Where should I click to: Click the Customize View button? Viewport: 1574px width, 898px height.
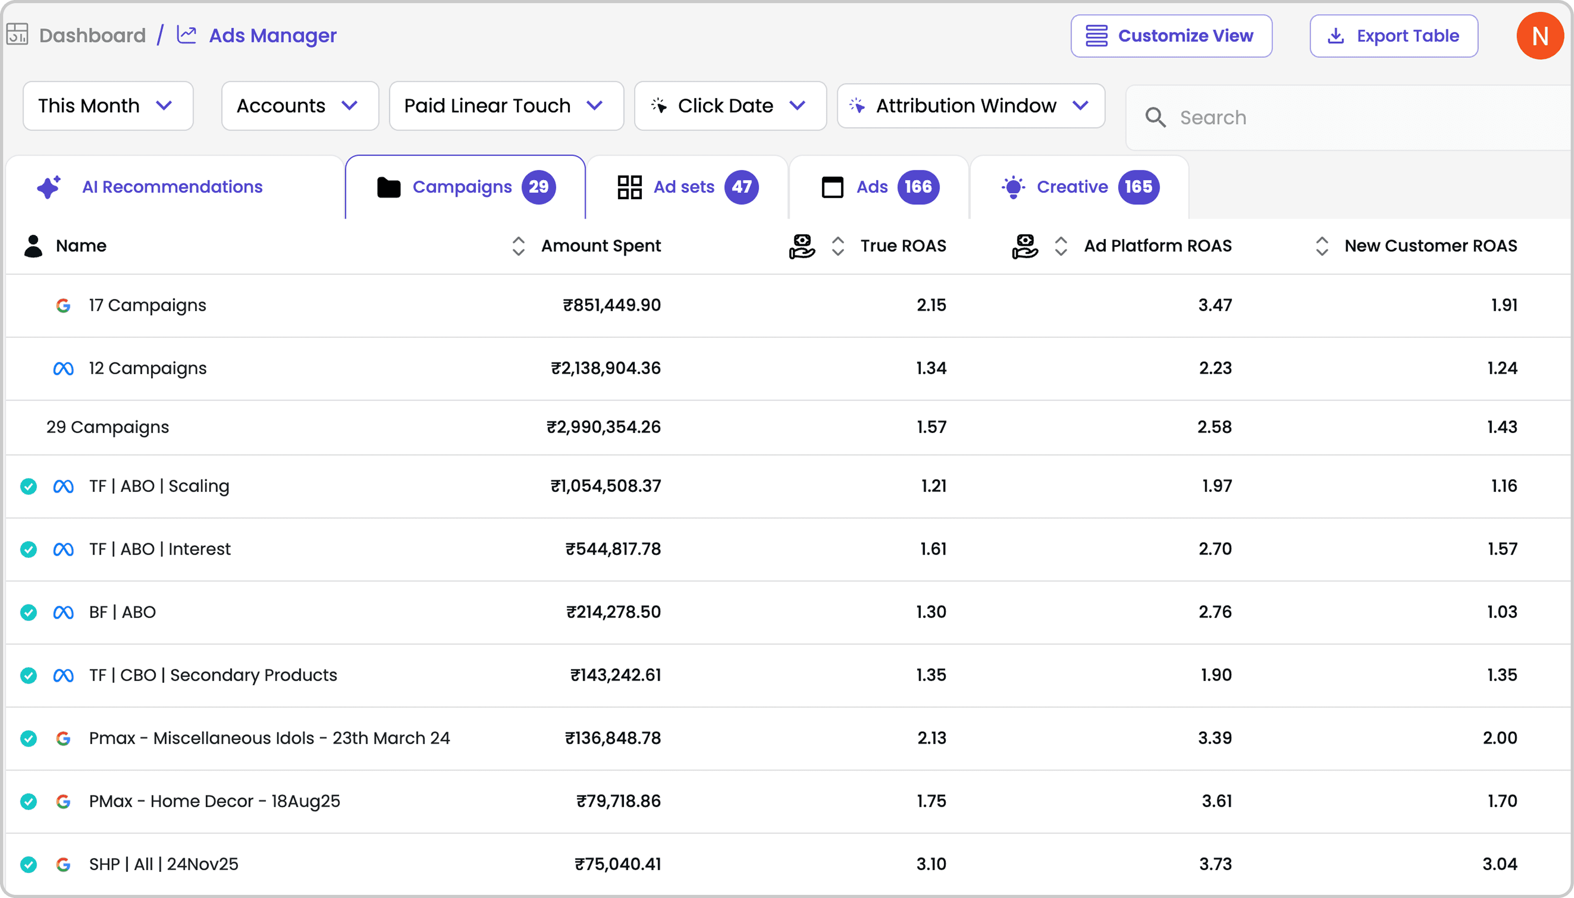pos(1171,36)
